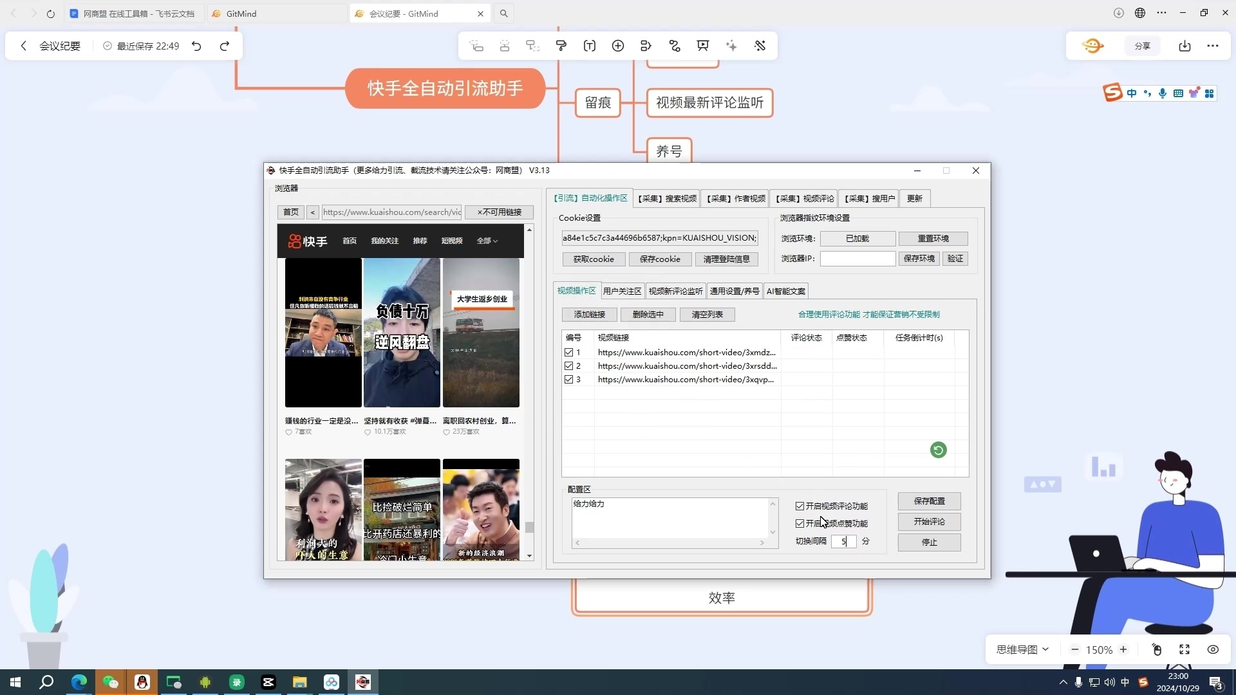Click the 获取cookie button
1236x695 pixels.
[x=594, y=259]
